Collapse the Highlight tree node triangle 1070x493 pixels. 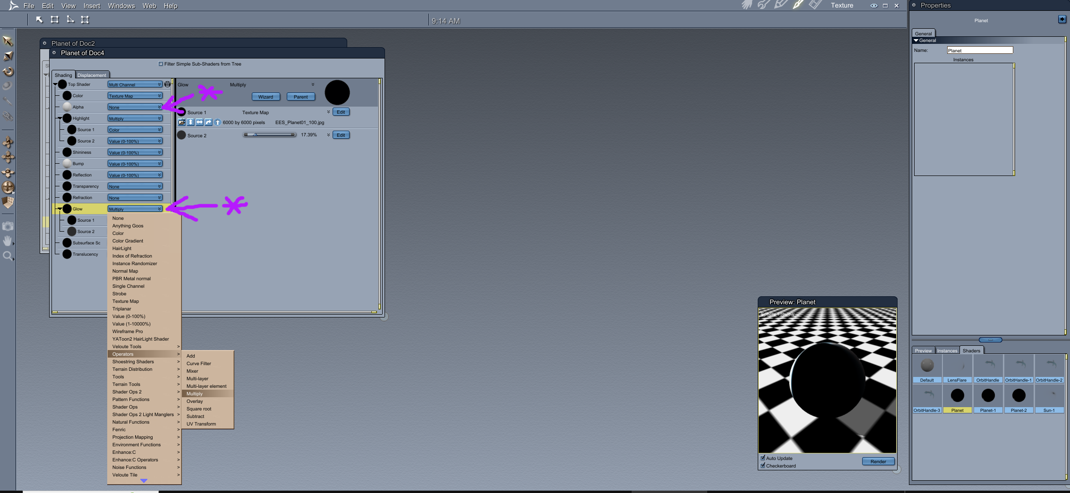tap(60, 118)
